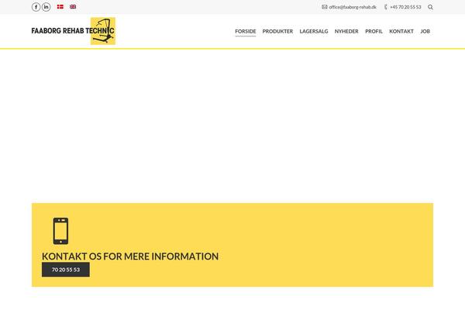465x310 pixels.
Task: Open the PRODUKTER menu
Action: (277, 31)
